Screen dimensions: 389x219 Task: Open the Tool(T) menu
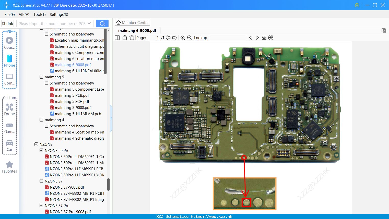coord(40,15)
